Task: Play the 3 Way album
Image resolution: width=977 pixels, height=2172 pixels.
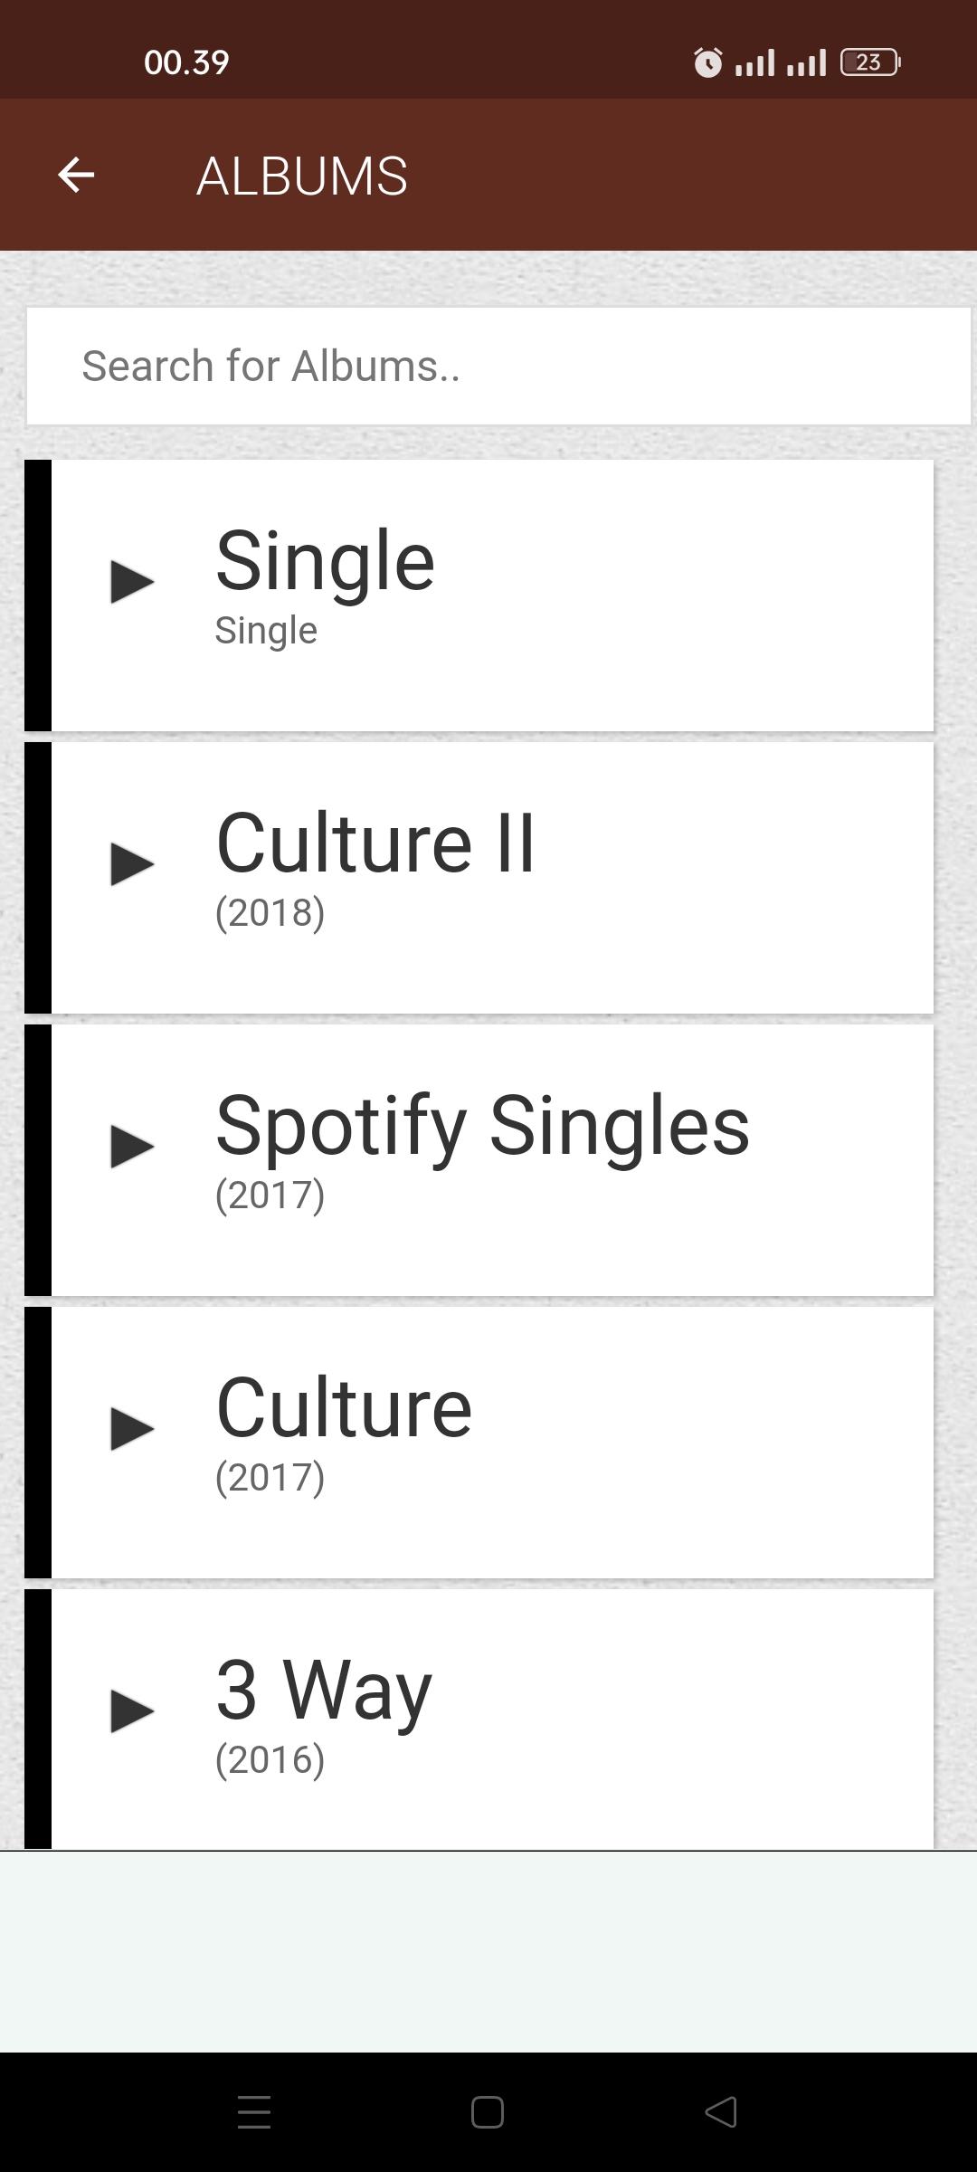Action: point(132,1711)
